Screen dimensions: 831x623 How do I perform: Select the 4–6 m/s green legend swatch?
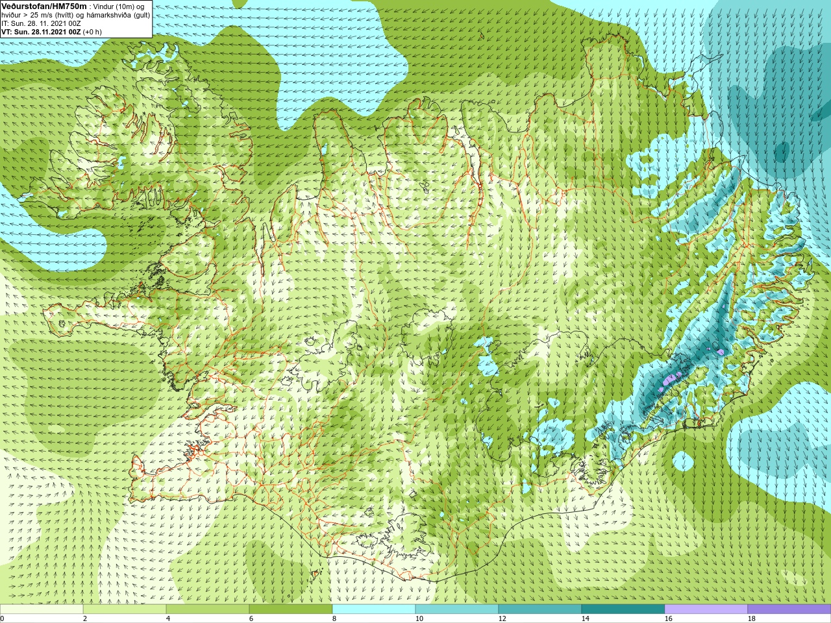(x=208, y=609)
